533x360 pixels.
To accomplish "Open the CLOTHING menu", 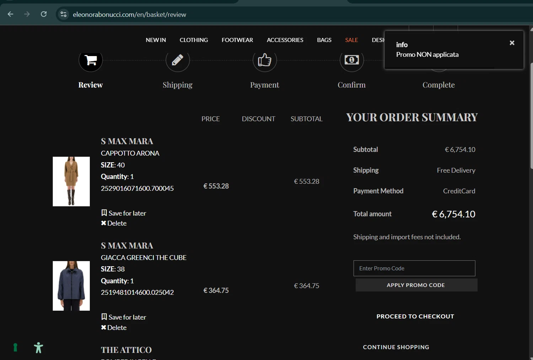I will (x=194, y=40).
